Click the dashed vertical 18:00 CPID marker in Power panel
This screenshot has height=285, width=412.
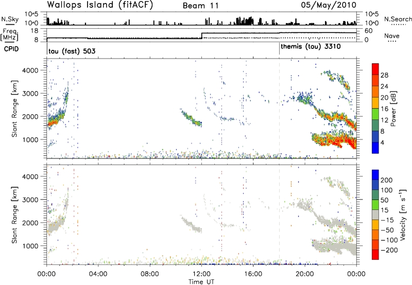[x=279, y=109]
